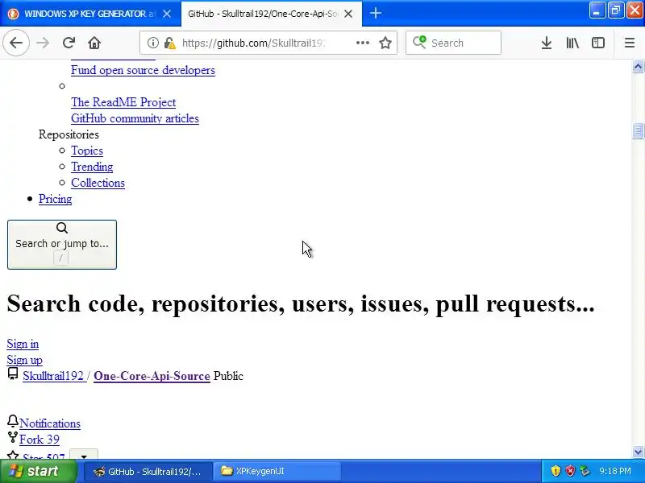Close the GitHub Skulltrail192 tab
Image resolution: width=645 pixels, height=483 pixels.
[x=348, y=14]
